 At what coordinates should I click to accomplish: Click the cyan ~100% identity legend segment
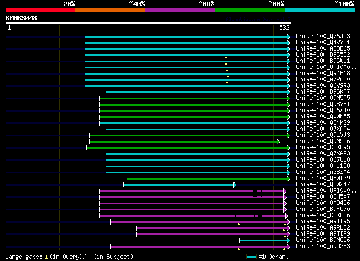tap(320, 10)
